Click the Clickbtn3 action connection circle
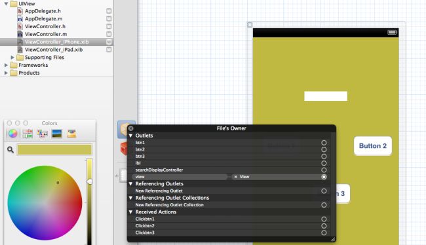426x245 pixels. 324,233
